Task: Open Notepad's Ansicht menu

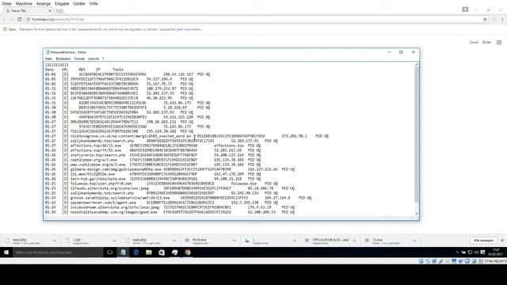Action: (x=93, y=59)
